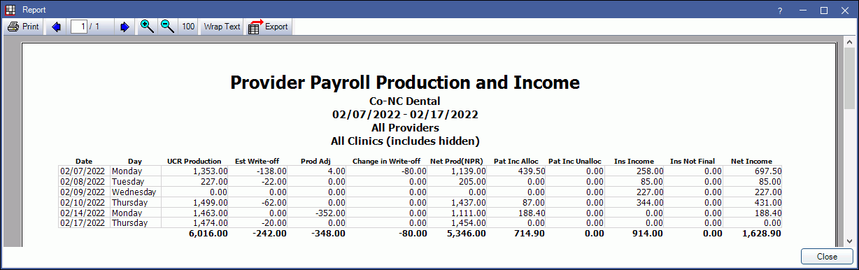Click the Co-NC Dental subtitle
This screenshot has width=859, height=270.
tap(404, 101)
